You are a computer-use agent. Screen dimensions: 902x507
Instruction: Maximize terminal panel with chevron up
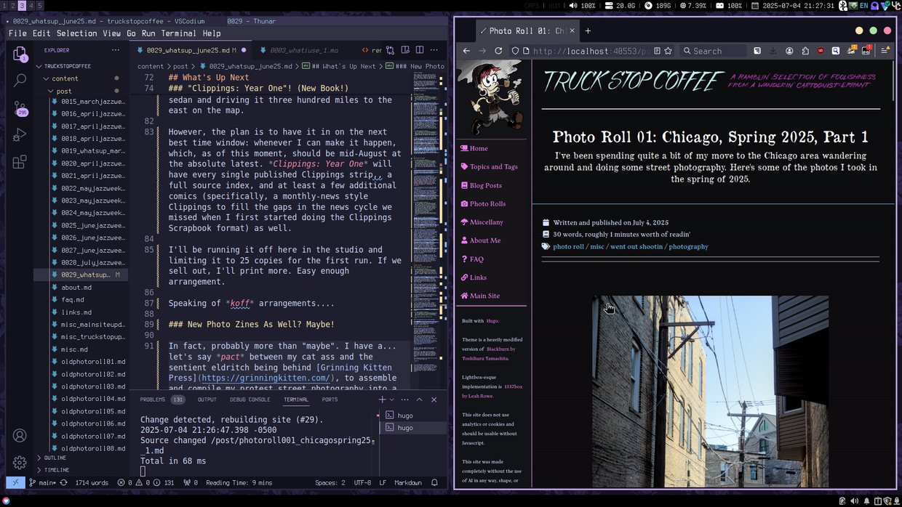click(419, 399)
